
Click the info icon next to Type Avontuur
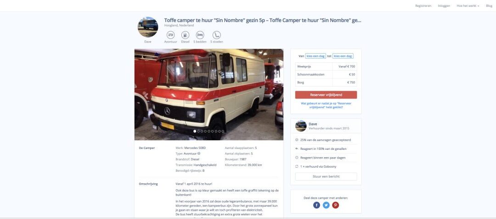[199, 153]
